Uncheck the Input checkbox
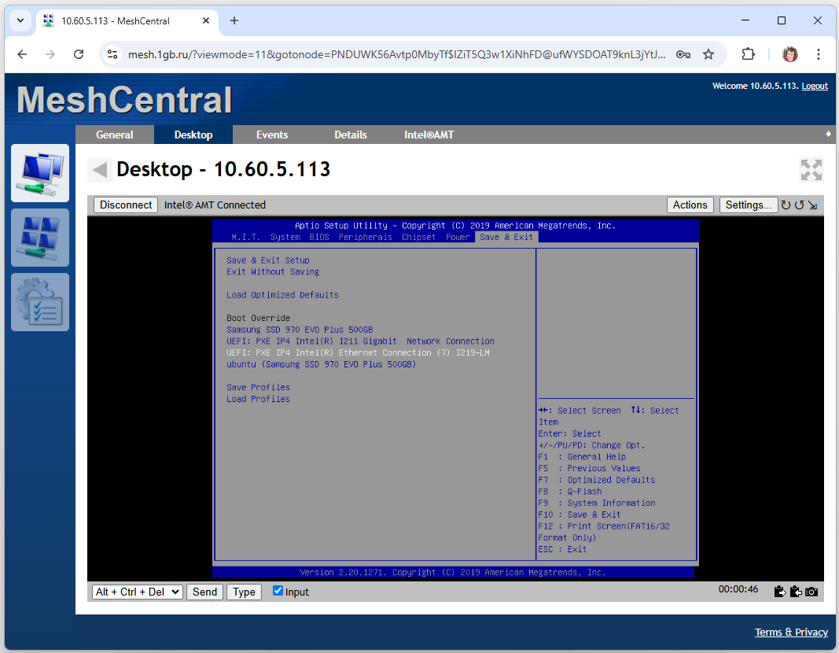This screenshot has height=653, width=839. pos(278,591)
